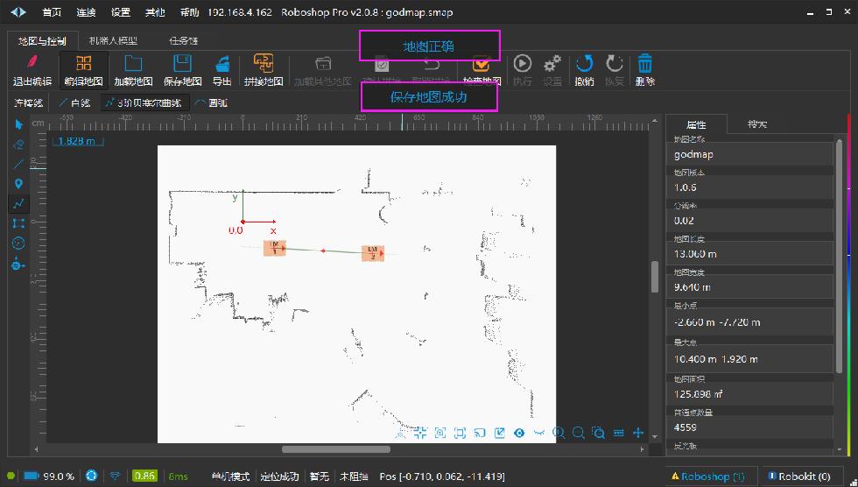Open the 拼接地图 stitch map puzzle icon

[x=264, y=63]
